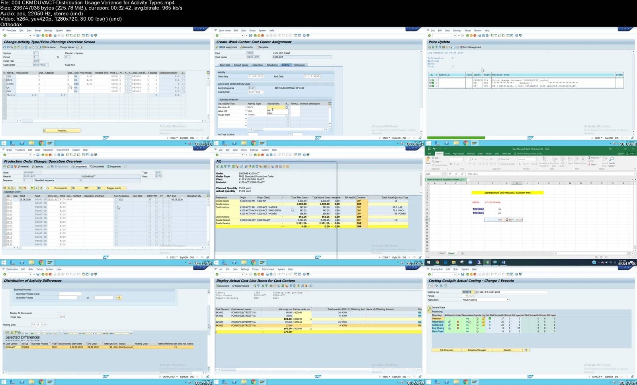Screen dimensions: 637x385
Task: Open Chrome from taskbar below Price Planning window
Action: click(41, 143)
